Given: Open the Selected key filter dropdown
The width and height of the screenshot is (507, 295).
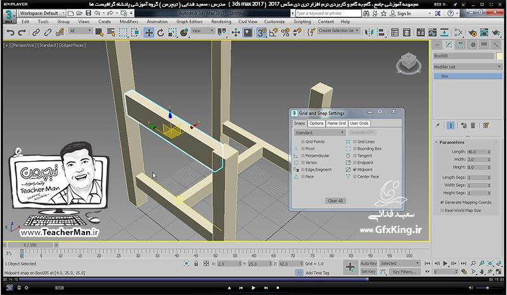Looking at the screenshot, I should pyautogui.click(x=400, y=263).
